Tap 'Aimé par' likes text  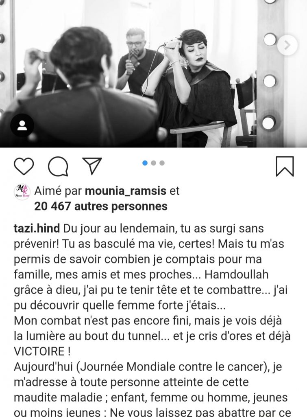58,191
